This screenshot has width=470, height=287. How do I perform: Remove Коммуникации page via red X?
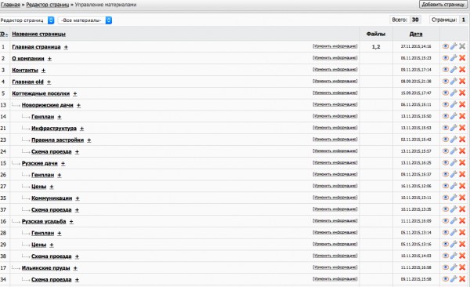(462, 198)
